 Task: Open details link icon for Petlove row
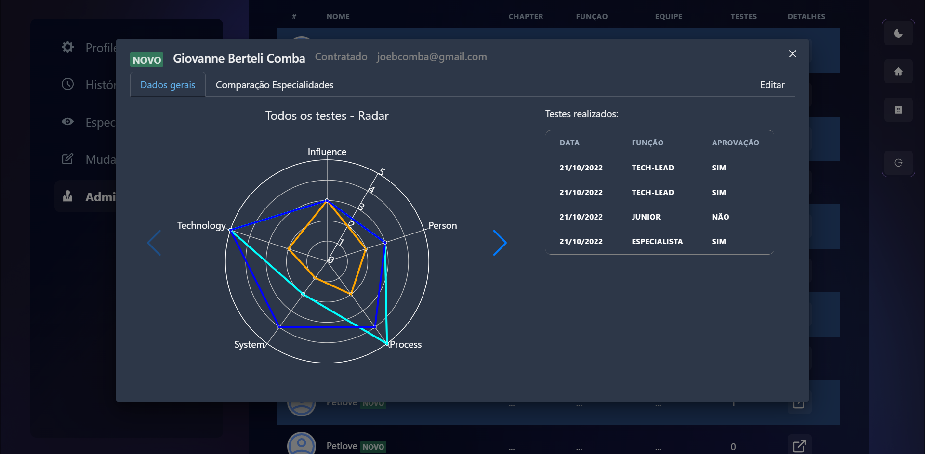[799, 446]
